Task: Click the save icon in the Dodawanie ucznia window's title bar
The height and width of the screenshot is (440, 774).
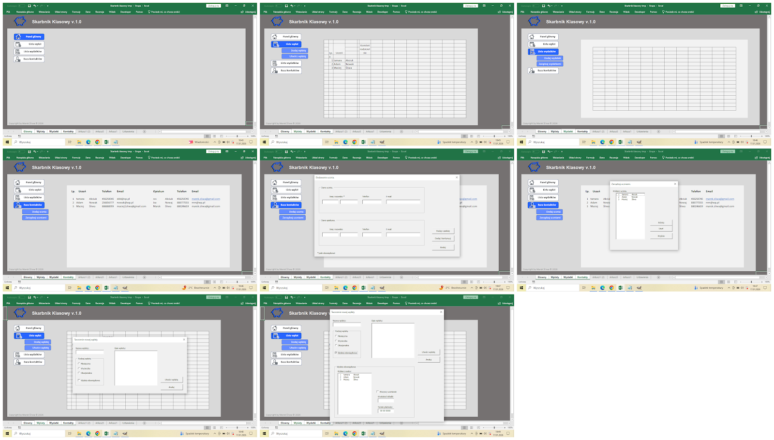Action: coord(286,151)
